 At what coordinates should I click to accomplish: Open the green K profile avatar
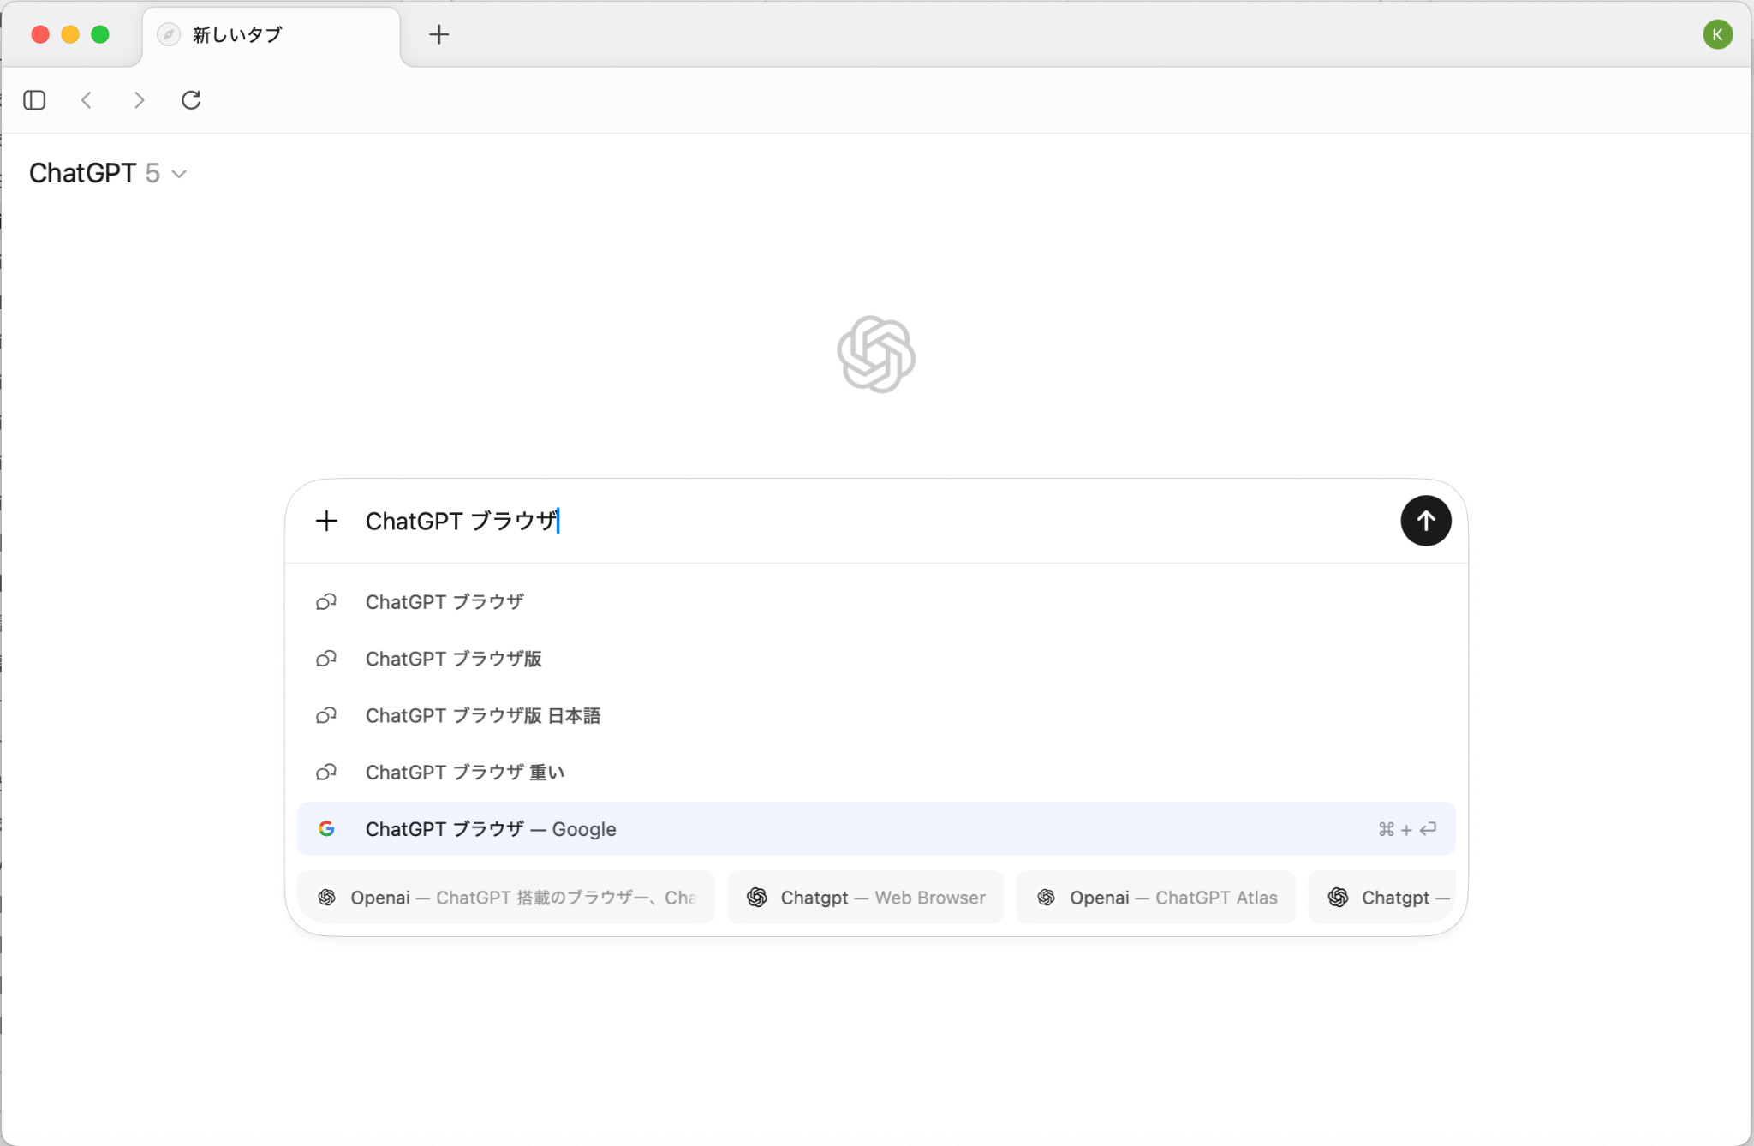1717,34
